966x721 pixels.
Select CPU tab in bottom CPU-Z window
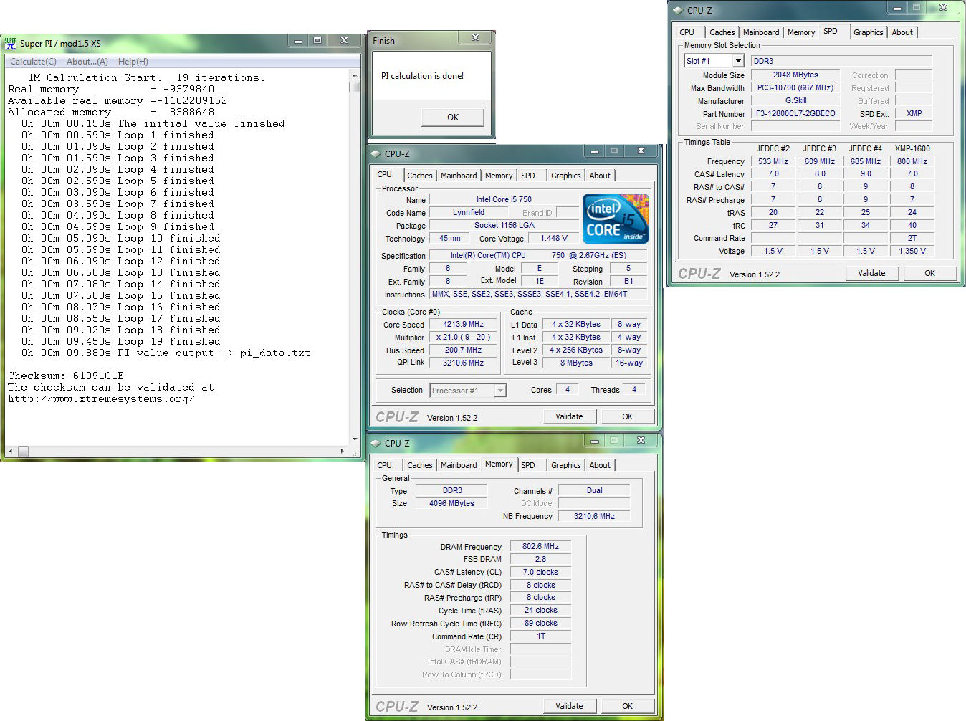coord(385,465)
